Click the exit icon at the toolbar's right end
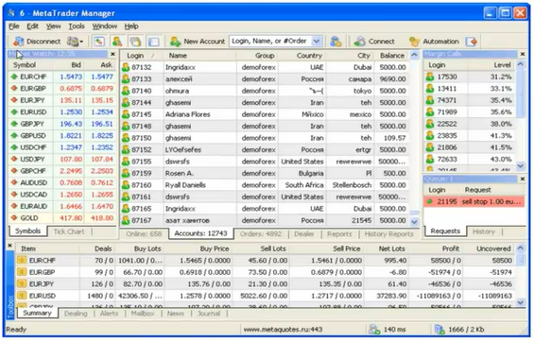Image resolution: width=534 pixels, height=341 pixels. coord(472,42)
